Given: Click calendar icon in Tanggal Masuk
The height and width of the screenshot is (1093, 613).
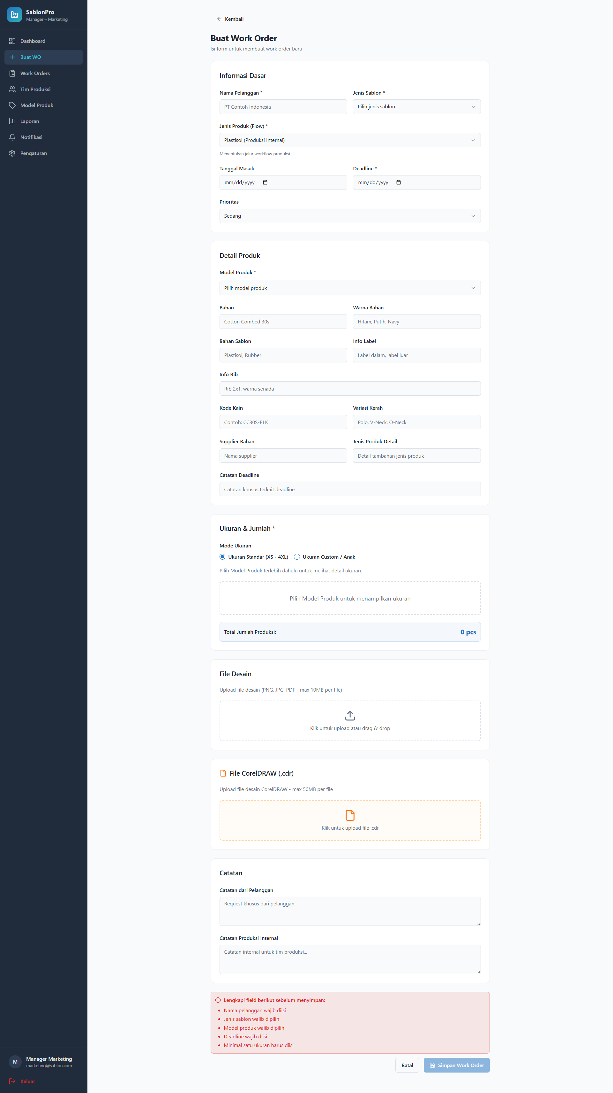Looking at the screenshot, I should pos(265,182).
